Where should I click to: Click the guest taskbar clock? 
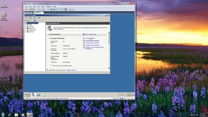click(x=129, y=95)
